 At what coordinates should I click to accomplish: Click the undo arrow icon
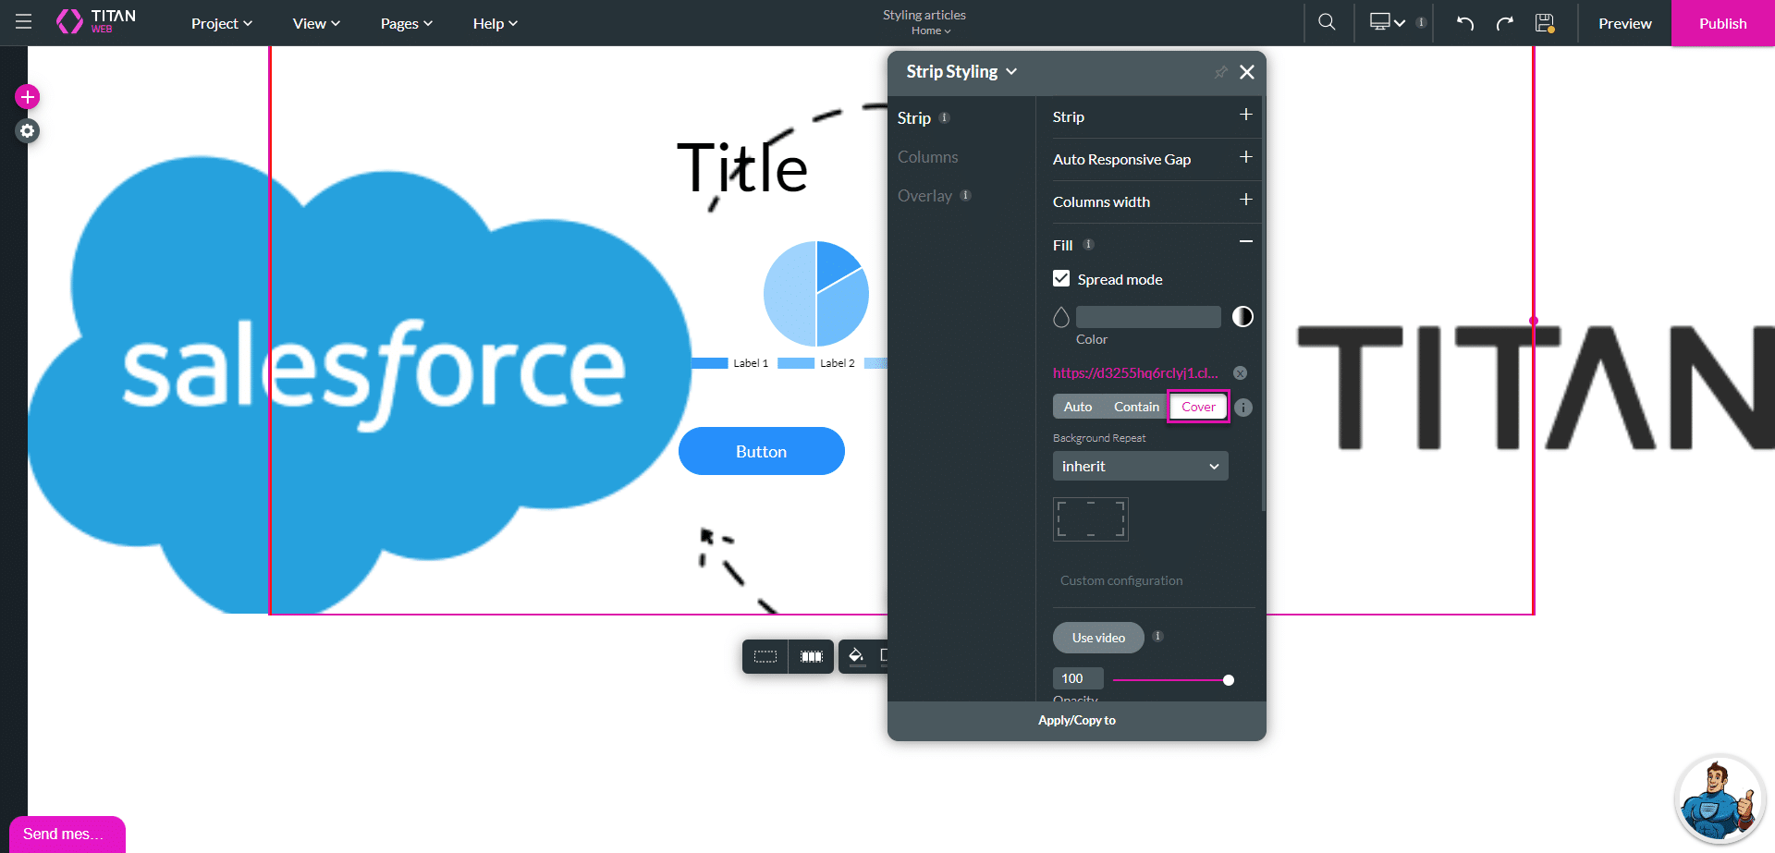click(x=1465, y=23)
